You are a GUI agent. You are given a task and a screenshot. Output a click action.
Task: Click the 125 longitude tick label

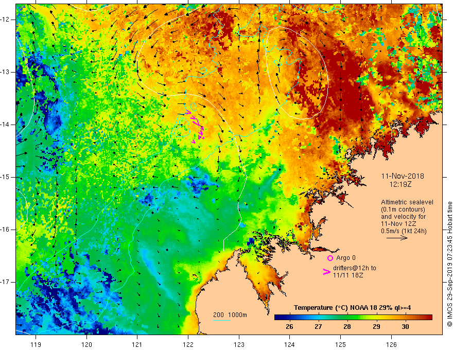coord(341,344)
